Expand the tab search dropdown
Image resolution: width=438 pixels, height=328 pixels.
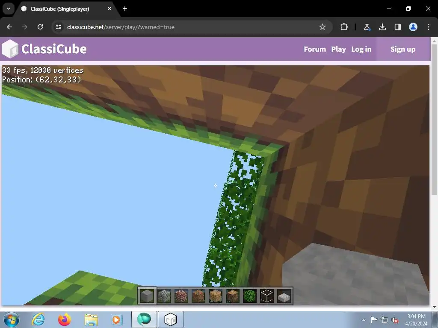coord(9,9)
